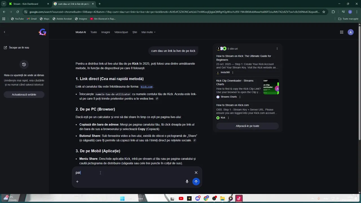Click the source link icon after 'te vedea live'
Viewport: 361px width, 203px height.
157,99
